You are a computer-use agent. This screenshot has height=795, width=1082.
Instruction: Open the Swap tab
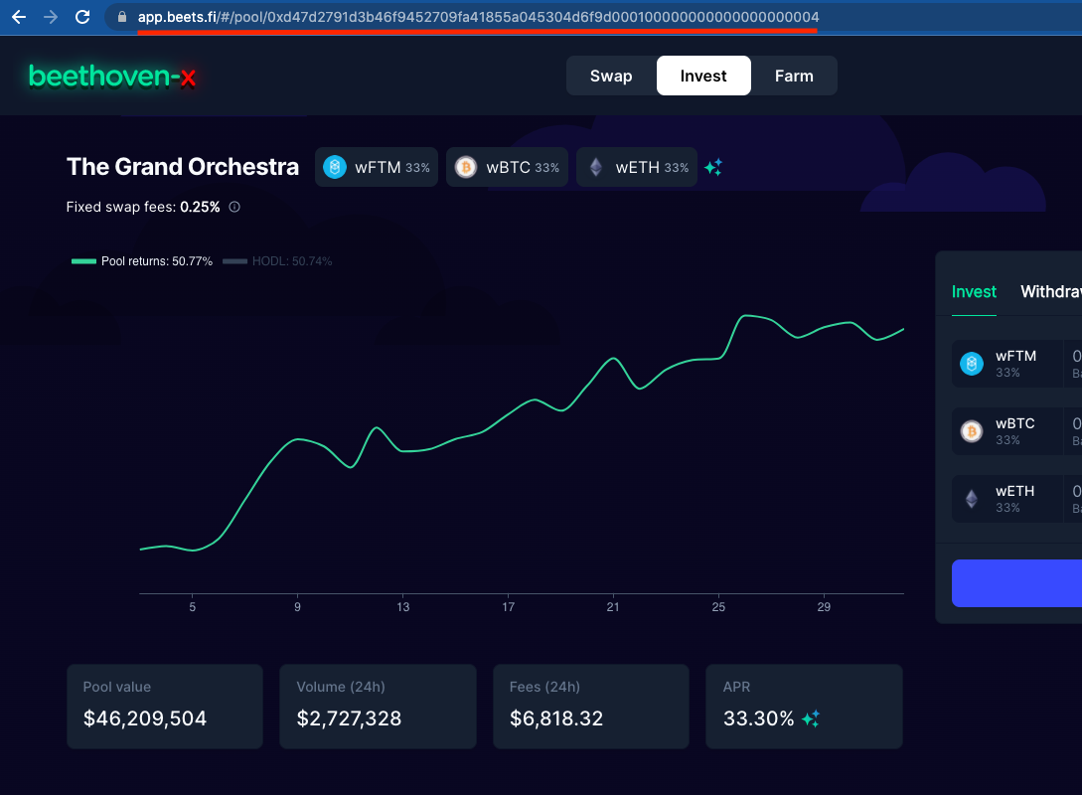611,76
